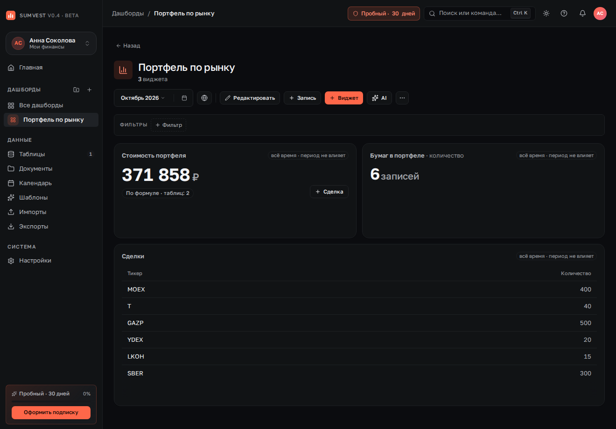The image size is (616, 429).
Task: Click the Сделка button in portfolio widget
Action: coord(329,192)
